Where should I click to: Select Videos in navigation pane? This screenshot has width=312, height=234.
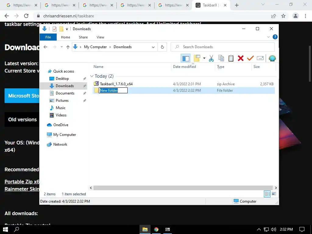pos(61,115)
